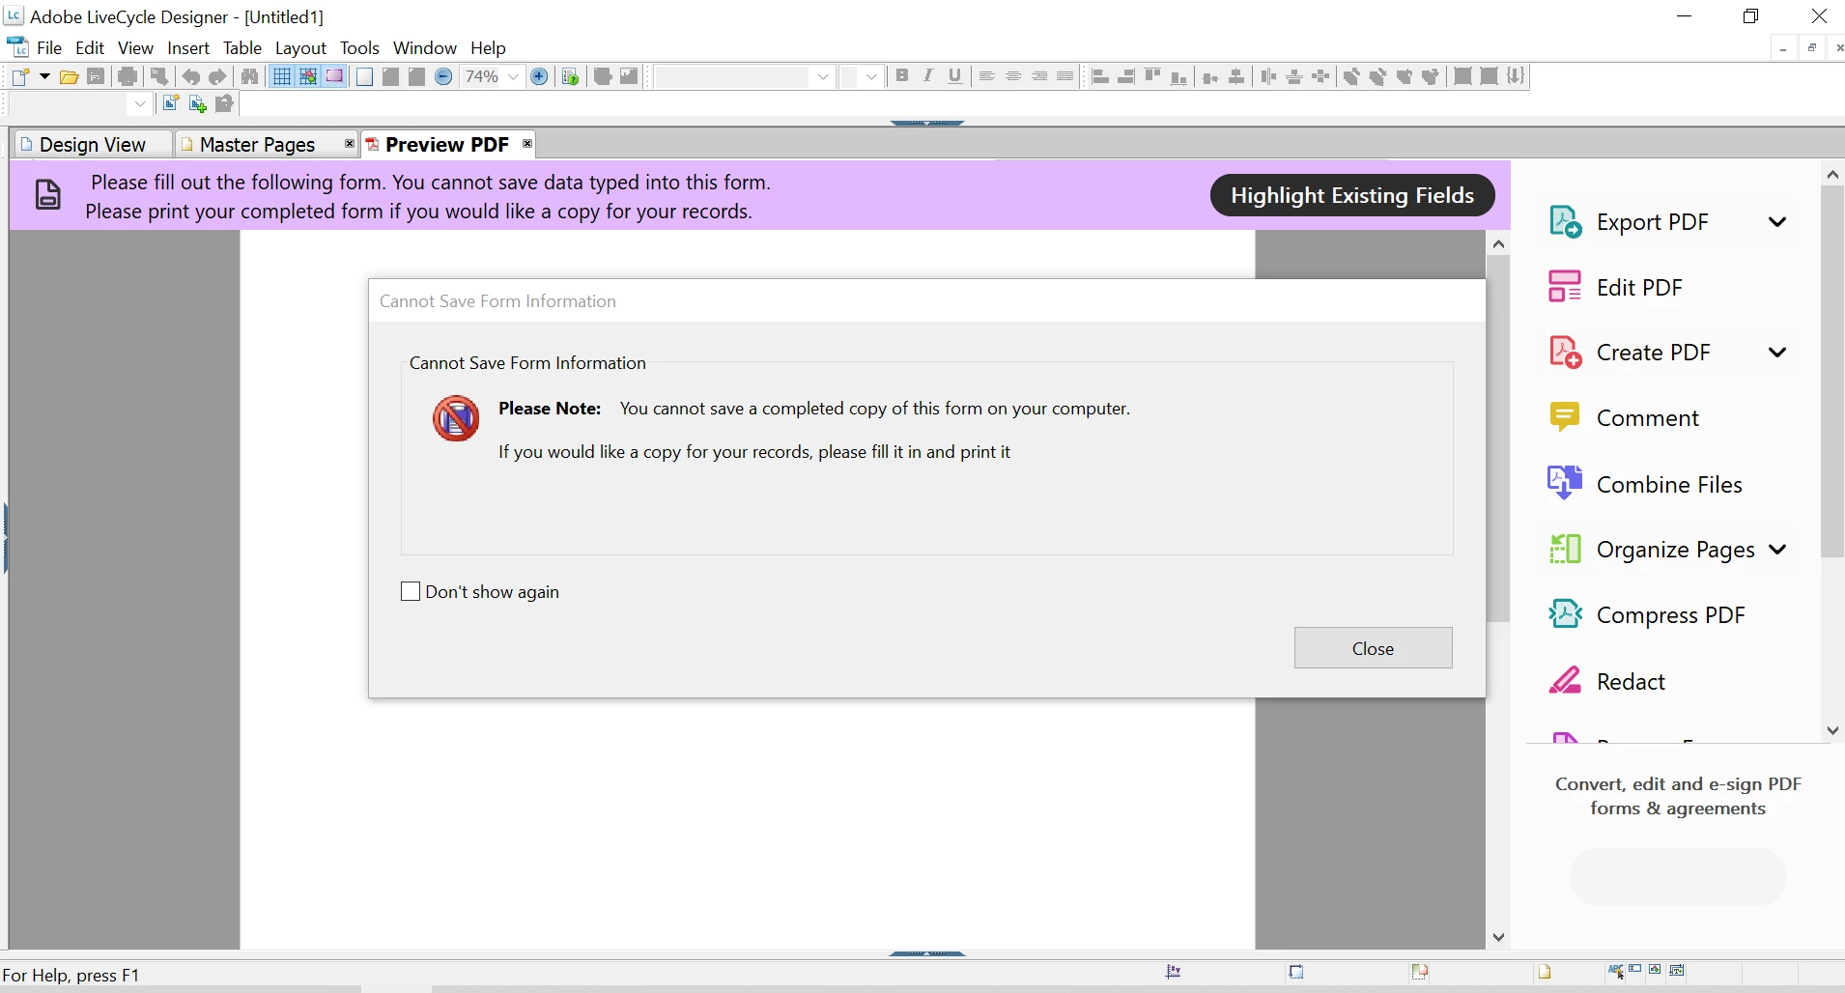
Task: Click the new subform icon on second toolbar row
Action: pyautogui.click(x=170, y=103)
